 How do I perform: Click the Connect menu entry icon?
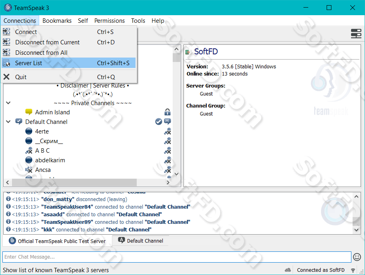pos(6,32)
